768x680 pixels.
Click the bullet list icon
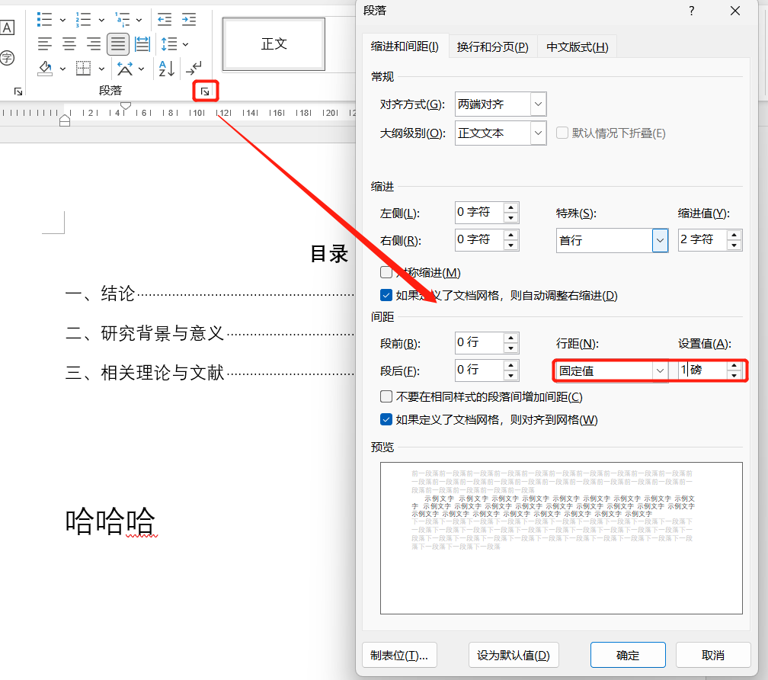pyautogui.click(x=44, y=20)
